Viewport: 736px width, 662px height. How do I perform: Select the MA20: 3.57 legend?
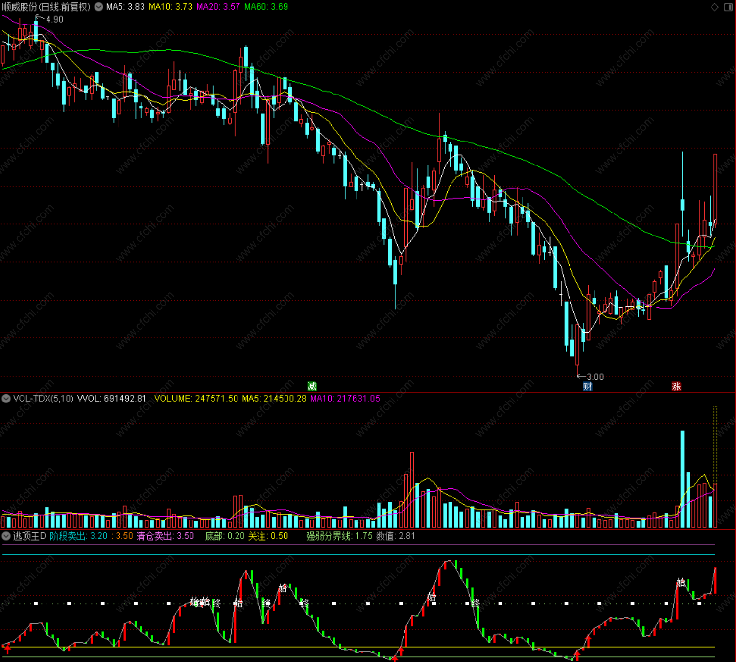[x=218, y=7]
